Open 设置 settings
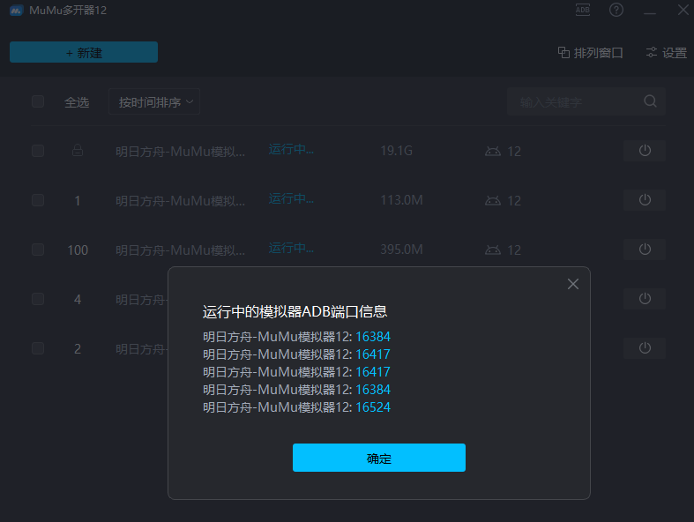The height and width of the screenshot is (522, 694). pyautogui.click(x=666, y=53)
